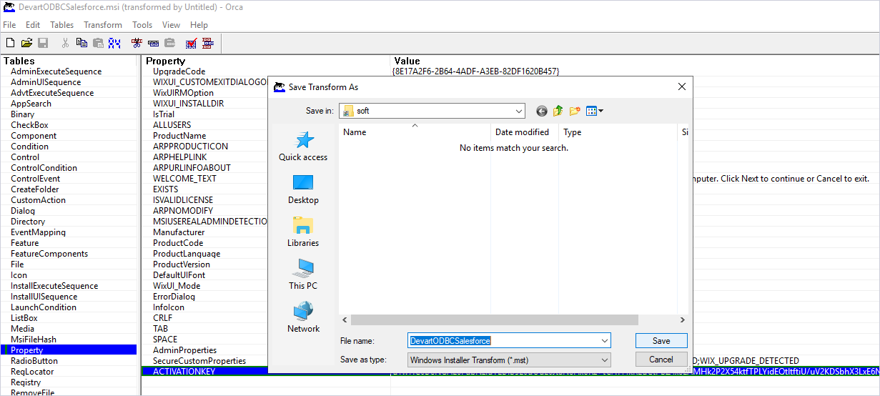Go up one folder level

pos(558,111)
